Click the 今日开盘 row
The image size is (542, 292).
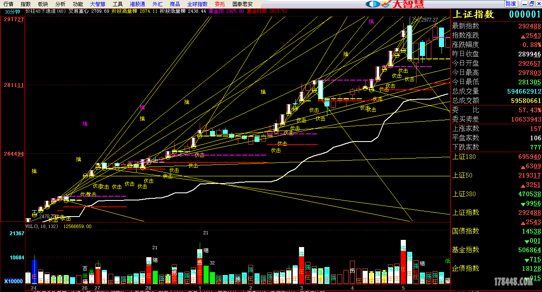pos(497,63)
